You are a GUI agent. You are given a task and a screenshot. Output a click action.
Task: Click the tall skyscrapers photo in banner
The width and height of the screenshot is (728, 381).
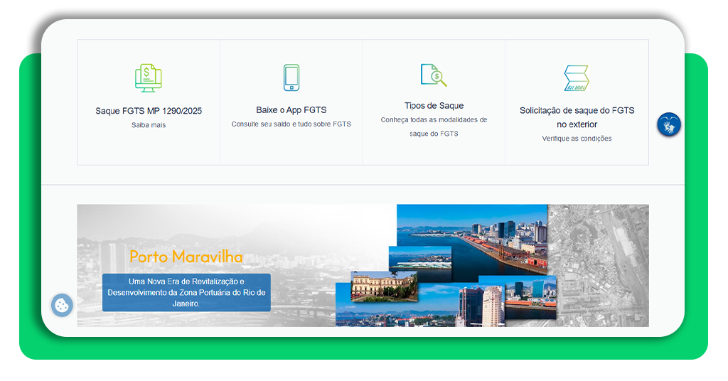480,306
